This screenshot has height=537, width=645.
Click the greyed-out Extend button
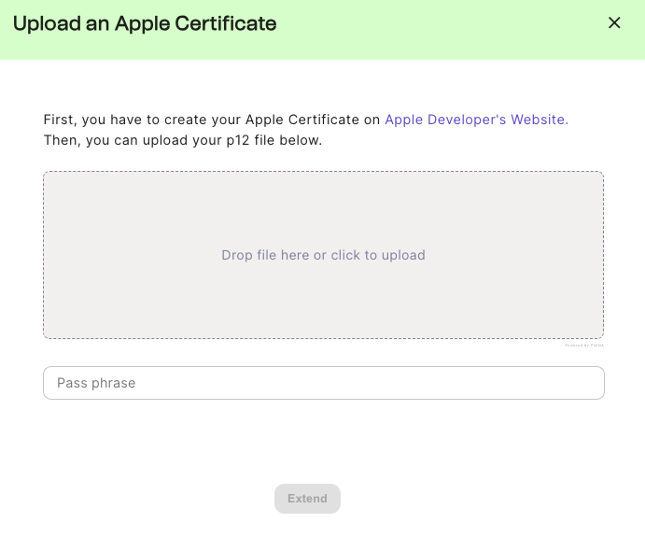tap(307, 499)
